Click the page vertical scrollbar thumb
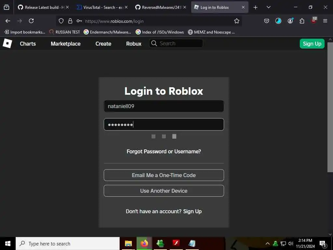 click(330, 107)
